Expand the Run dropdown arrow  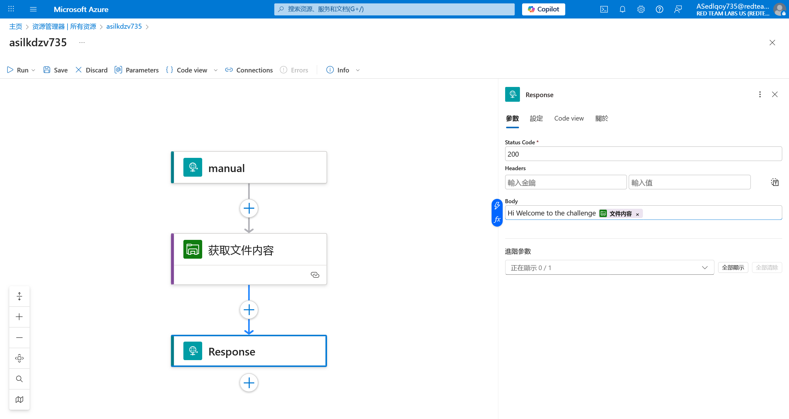[34, 70]
